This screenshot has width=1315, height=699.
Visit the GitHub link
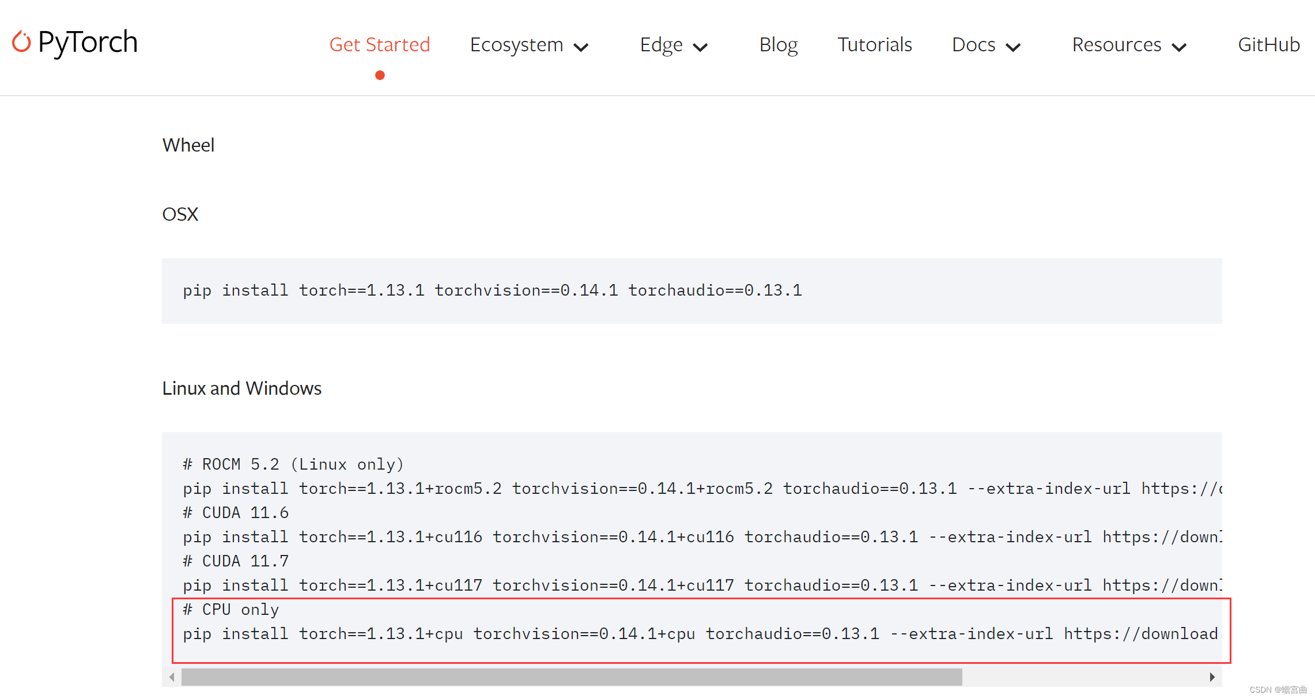[1269, 44]
